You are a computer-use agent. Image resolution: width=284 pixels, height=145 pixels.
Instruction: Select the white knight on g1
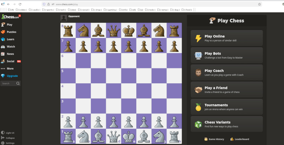(x=159, y=136)
